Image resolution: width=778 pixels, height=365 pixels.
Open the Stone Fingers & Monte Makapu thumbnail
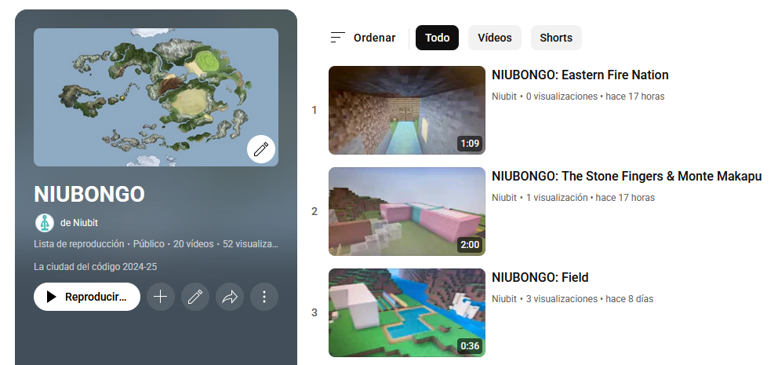tap(406, 211)
